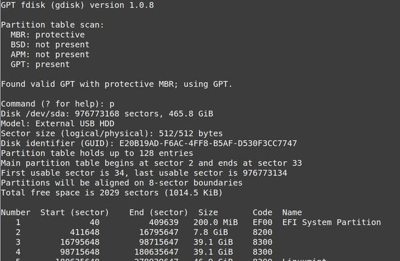Click the 'Code' column header
The height and width of the screenshot is (261, 400).
262,213
